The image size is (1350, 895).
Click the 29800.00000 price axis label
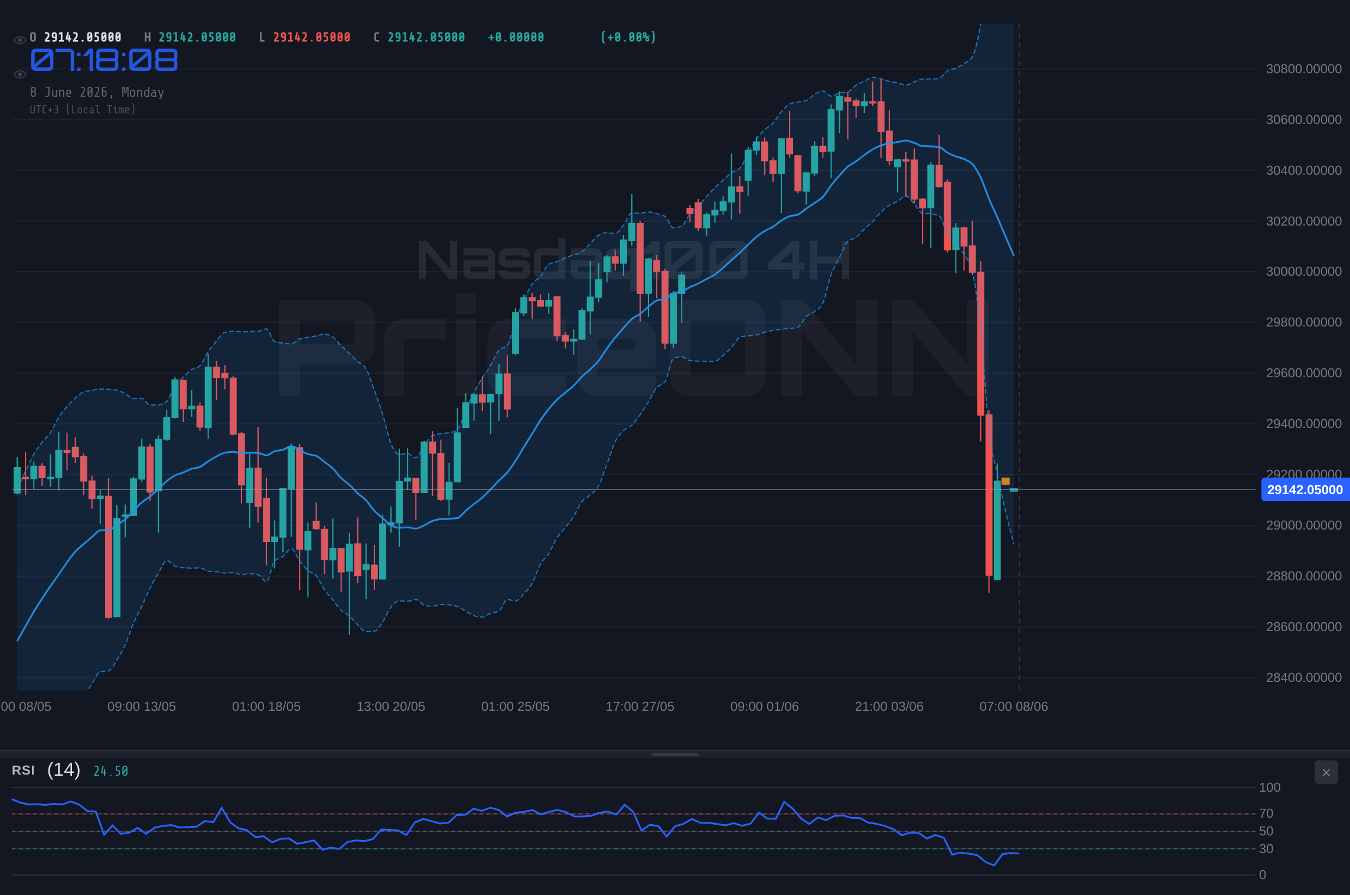(1304, 322)
